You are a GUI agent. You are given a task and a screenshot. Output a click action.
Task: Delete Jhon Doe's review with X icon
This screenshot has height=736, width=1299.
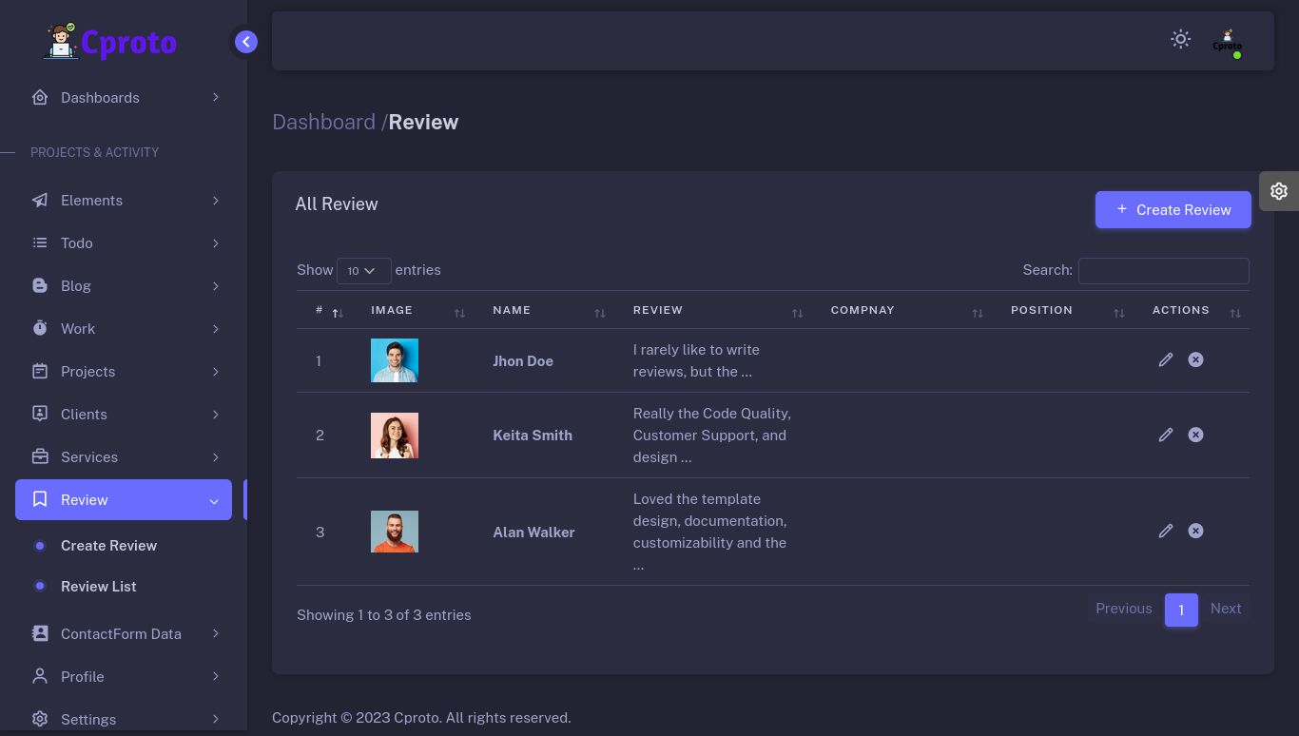1195,359
